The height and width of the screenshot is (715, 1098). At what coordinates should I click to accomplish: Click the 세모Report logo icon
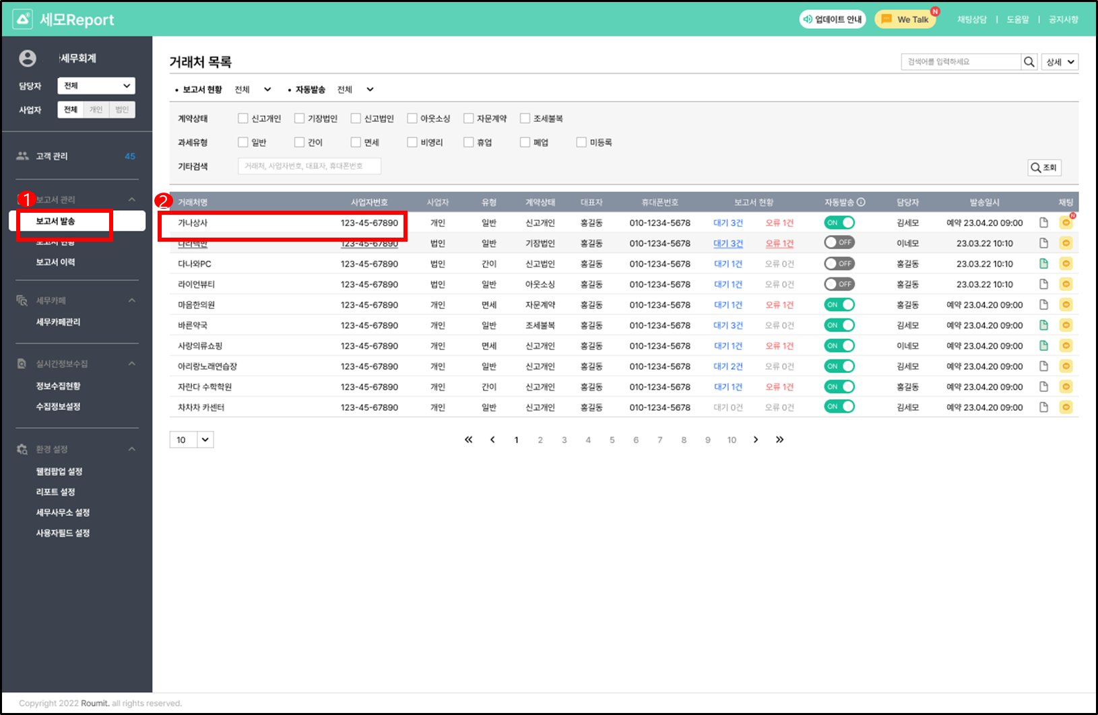[23, 20]
